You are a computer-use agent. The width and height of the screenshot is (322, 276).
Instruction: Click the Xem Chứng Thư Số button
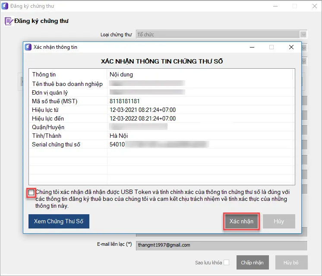[x=59, y=222]
